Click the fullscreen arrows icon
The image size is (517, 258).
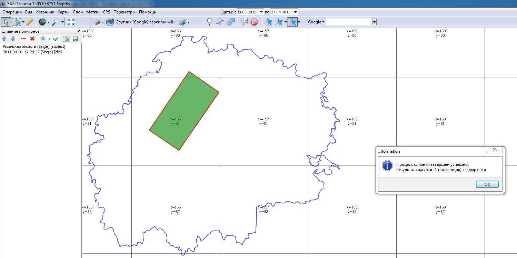pyautogui.click(x=71, y=22)
